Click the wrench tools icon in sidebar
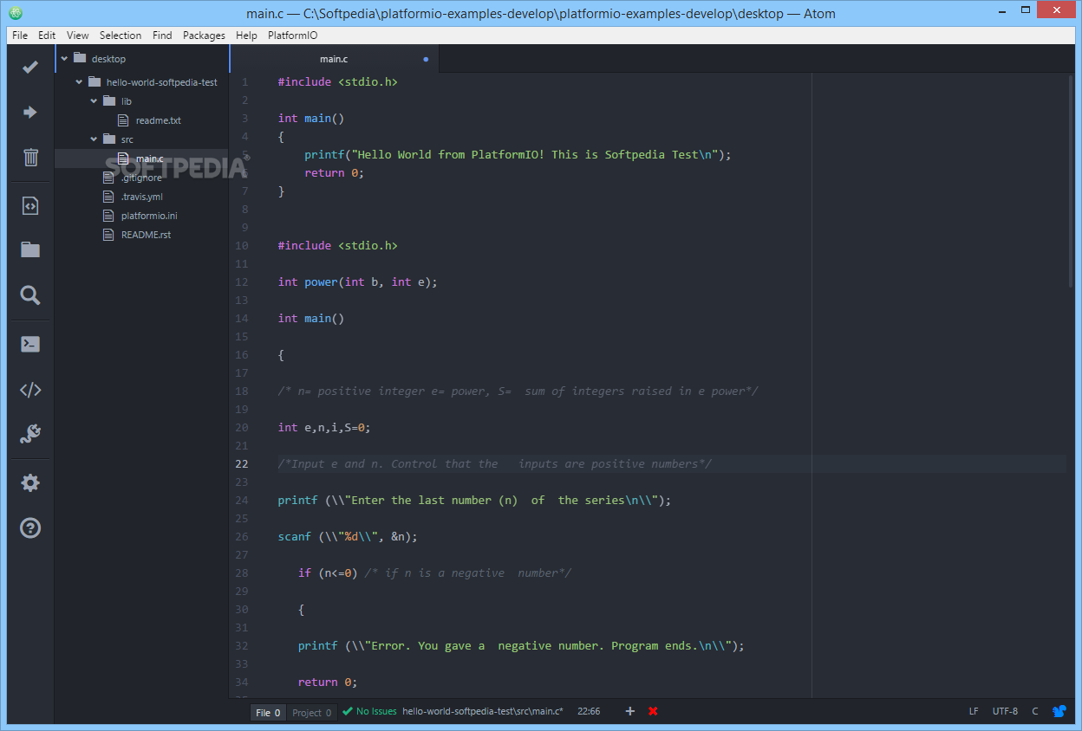1082x731 pixels. 30,434
